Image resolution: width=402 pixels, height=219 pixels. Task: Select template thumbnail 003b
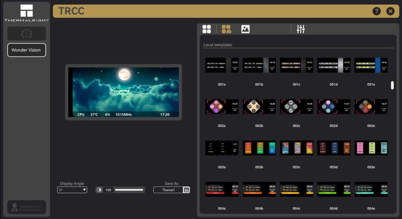pyautogui.click(x=259, y=148)
